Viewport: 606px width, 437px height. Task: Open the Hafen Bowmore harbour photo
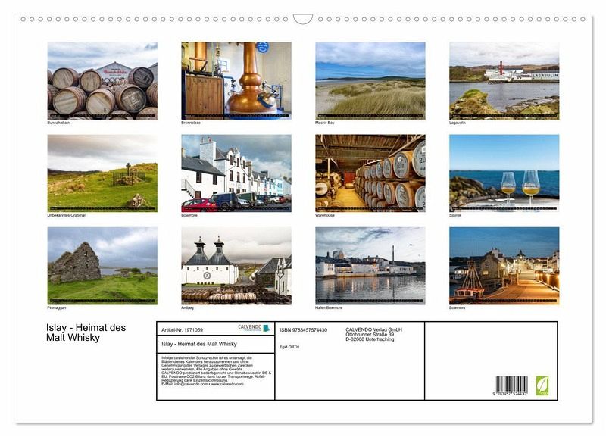pos(370,266)
